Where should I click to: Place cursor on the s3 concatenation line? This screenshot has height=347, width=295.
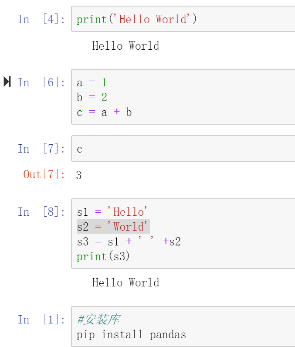pyautogui.click(x=129, y=242)
